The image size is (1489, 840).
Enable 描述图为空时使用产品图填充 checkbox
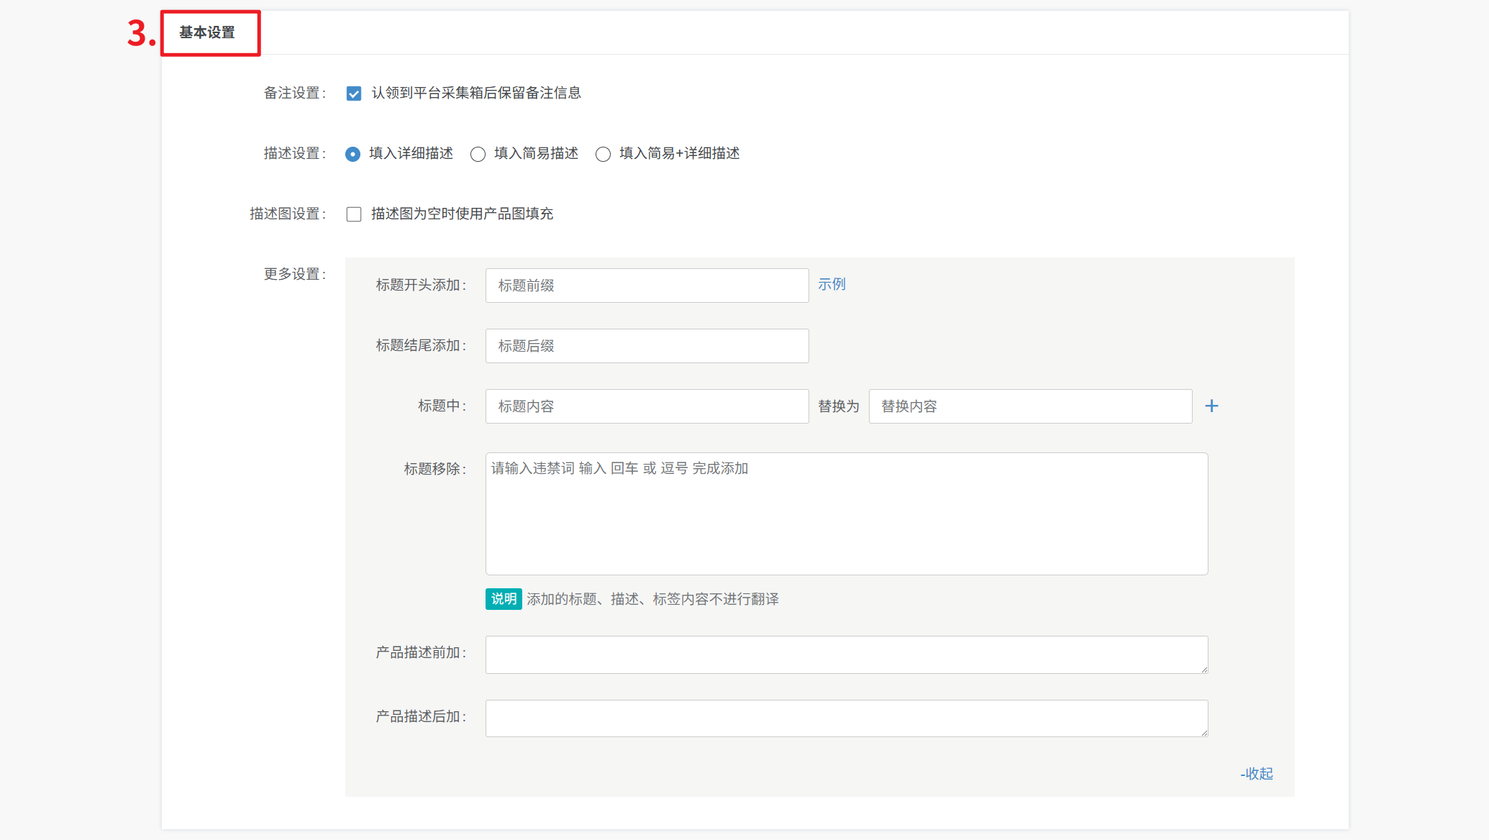click(353, 214)
